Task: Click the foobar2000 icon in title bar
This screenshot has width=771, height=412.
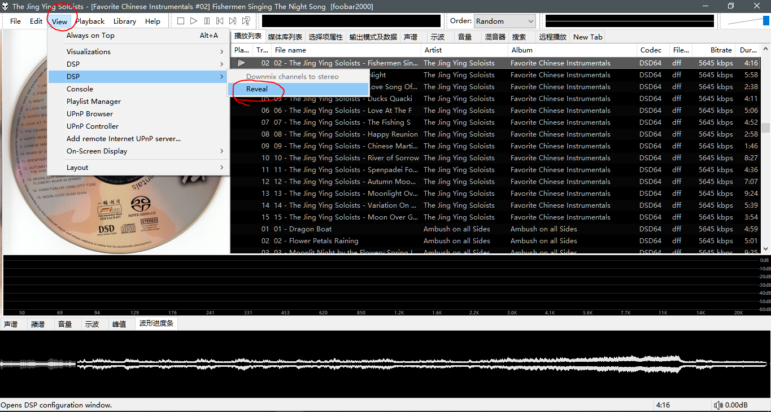Action: coord(5,6)
